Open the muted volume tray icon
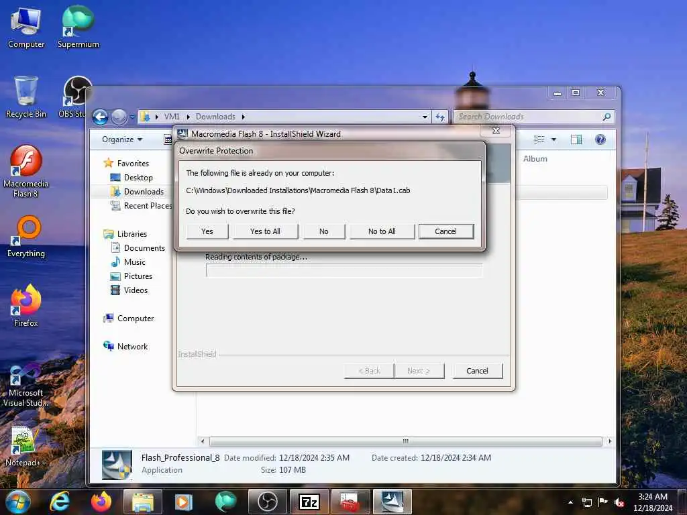Screen dimensions: 687x515 [619, 502]
